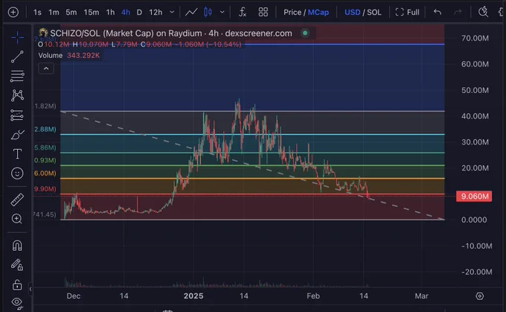This screenshot has width=506, height=312.
Task: Click the 9.060M current price label
Action: click(x=474, y=197)
